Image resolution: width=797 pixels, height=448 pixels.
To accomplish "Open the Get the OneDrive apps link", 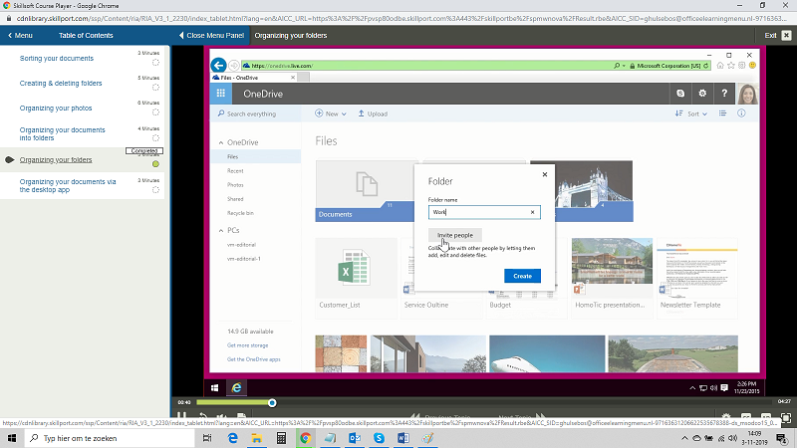I will click(254, 359).
